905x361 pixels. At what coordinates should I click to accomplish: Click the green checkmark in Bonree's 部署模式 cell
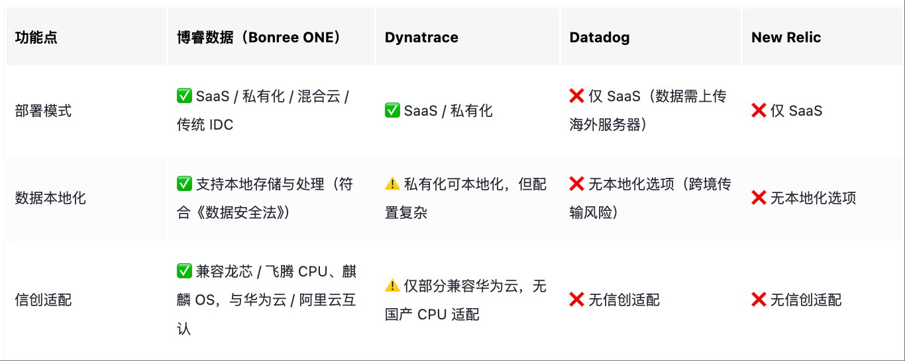click(x=184, y=97)
